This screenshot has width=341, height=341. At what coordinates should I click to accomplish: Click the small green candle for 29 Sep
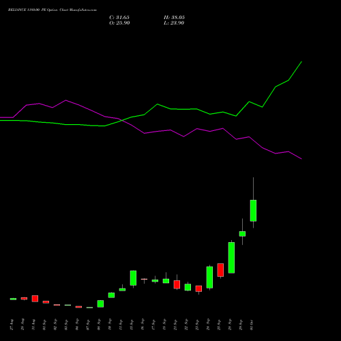(x=242, y=234)
